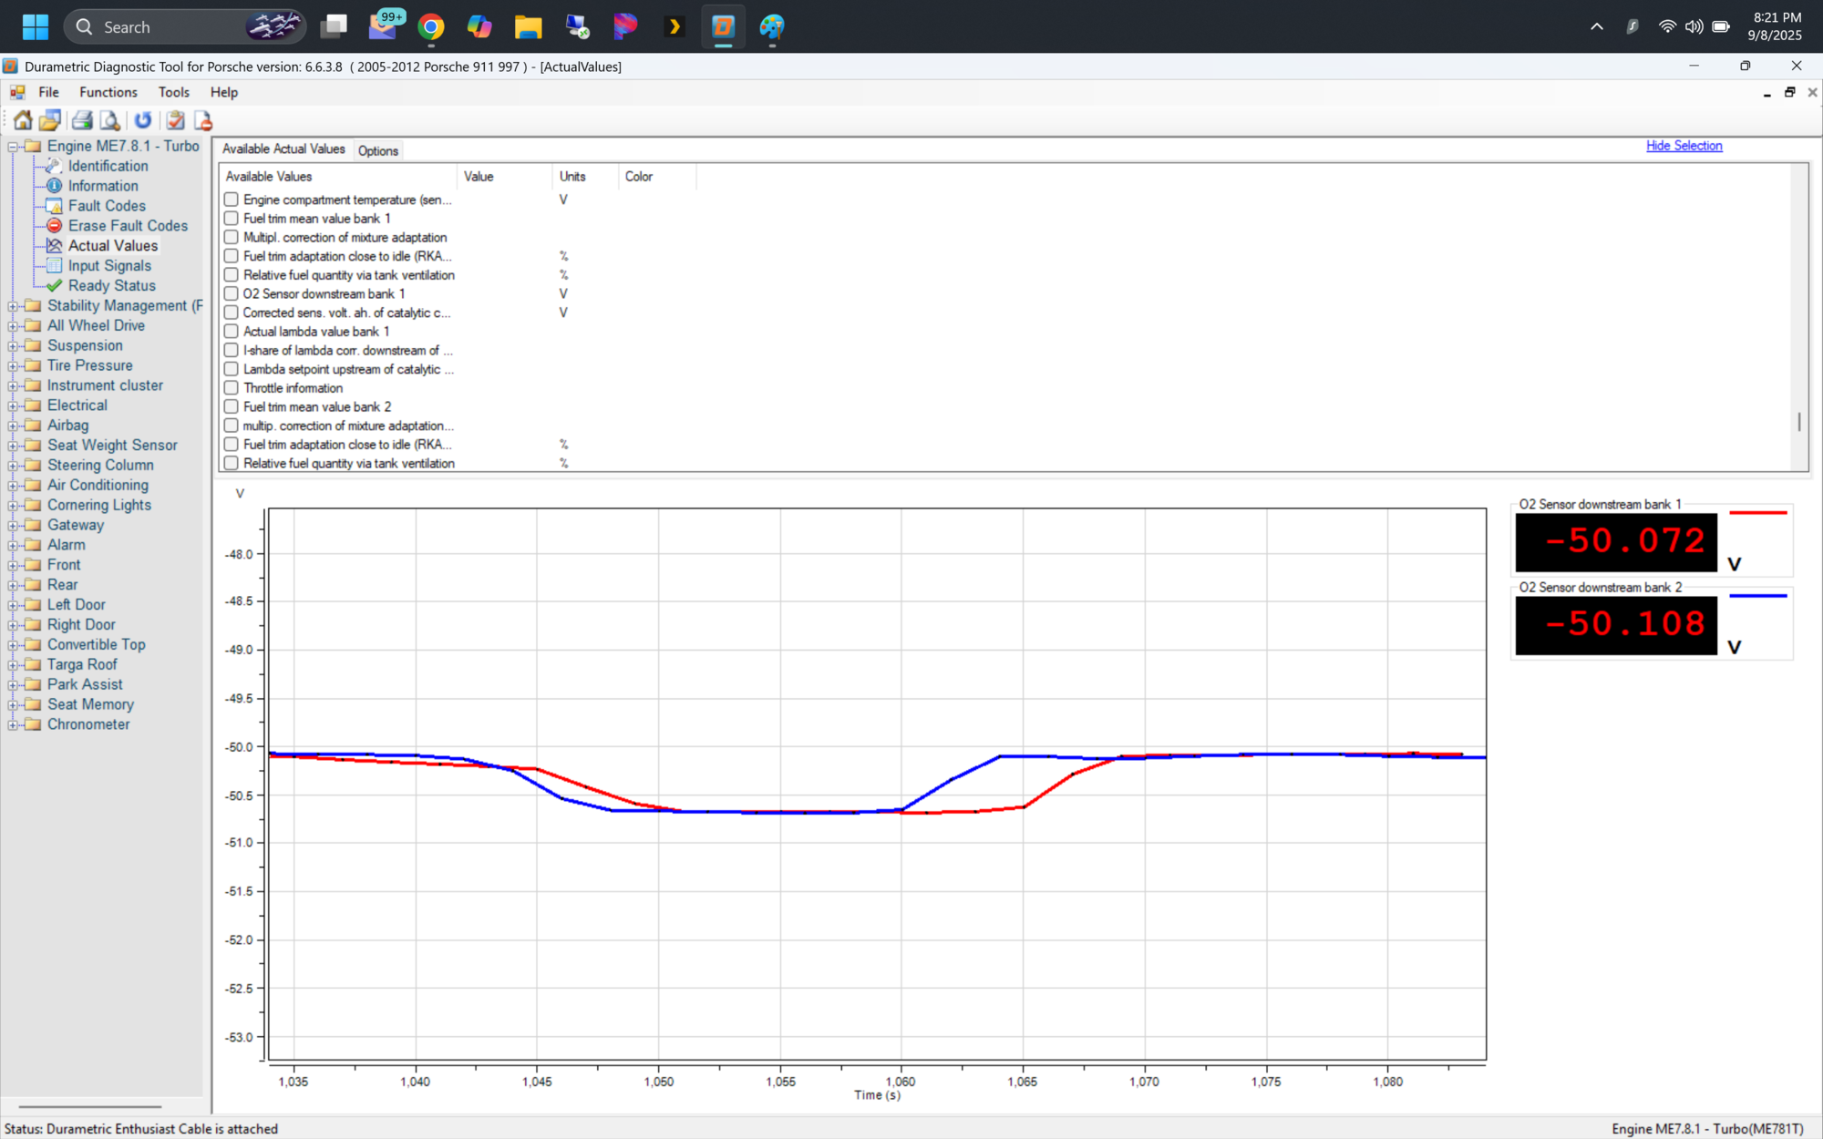Check O2 Sensor downstream bank 1 checkbox

(232, 293)
